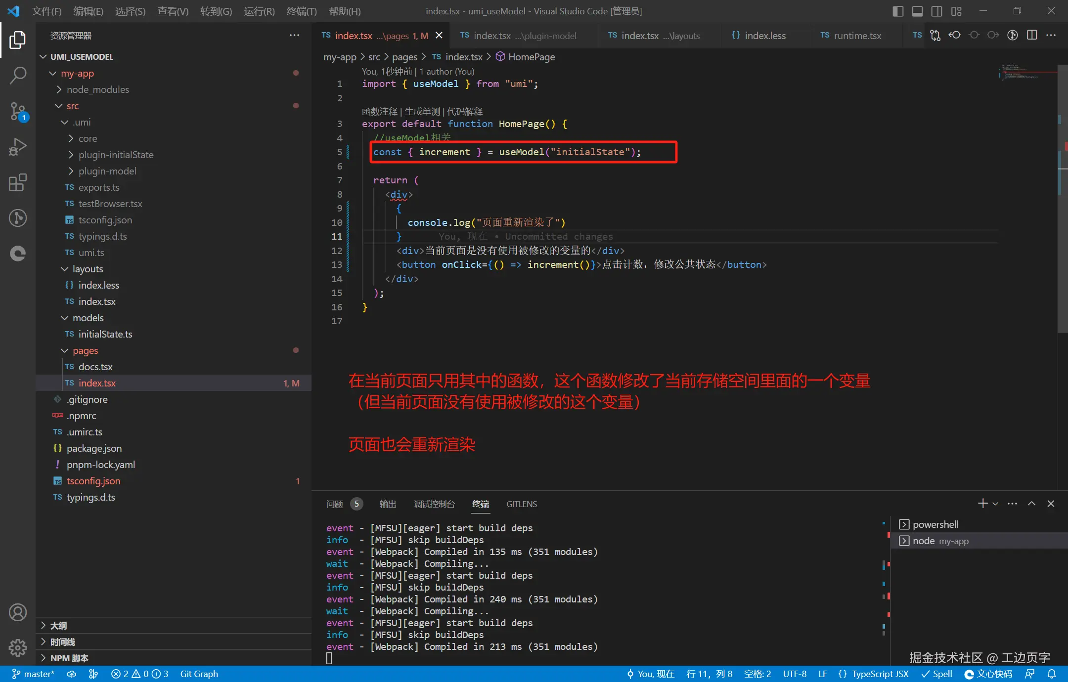This screenshot has width=1068, height=682.
Task: Click Git Graph in the status bar
Action: pyautogui.click(x=199, y=674)
